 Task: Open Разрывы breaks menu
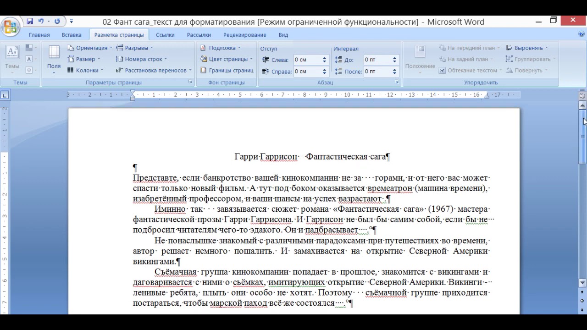point(134,48)
